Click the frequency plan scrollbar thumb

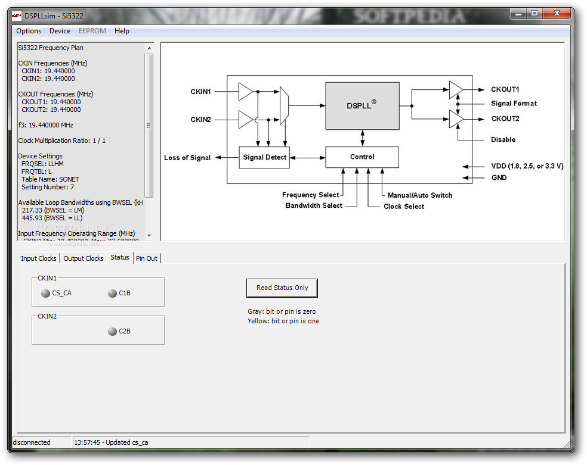tap(149, 126)
